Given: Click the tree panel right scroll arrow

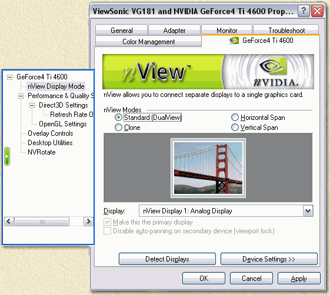Looking at the screenshot, I should [88, 222].
